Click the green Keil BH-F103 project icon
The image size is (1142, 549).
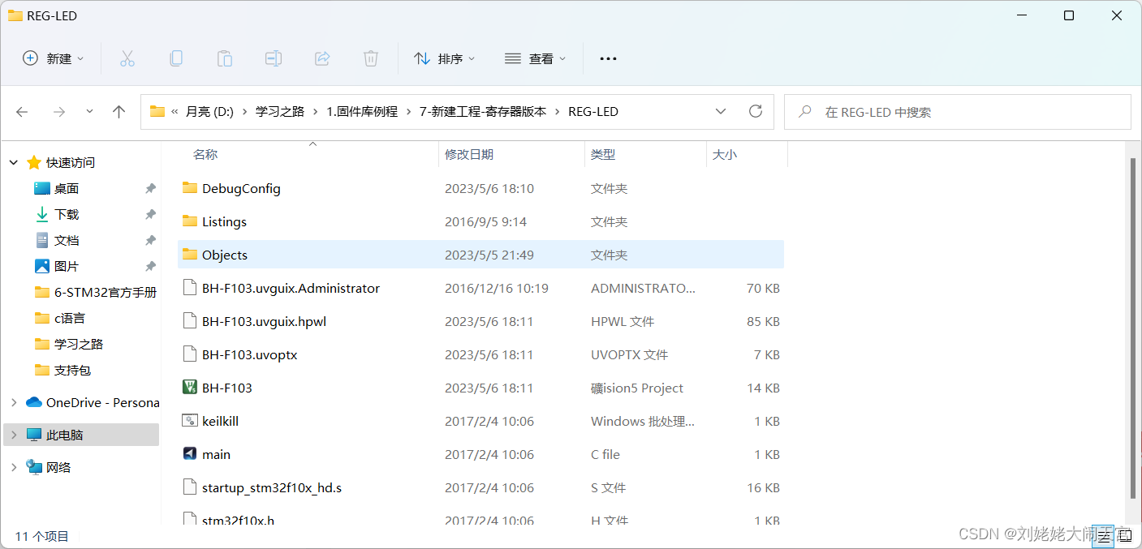pyautogui.click(x=190, y=388)
